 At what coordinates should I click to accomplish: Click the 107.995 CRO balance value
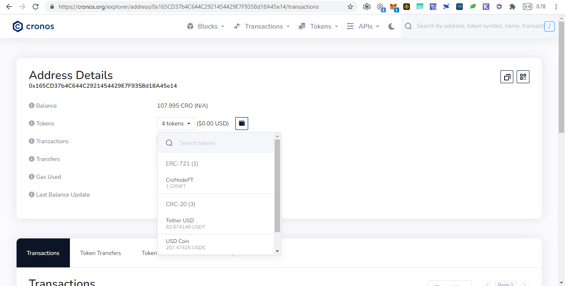tap(182, 106)
